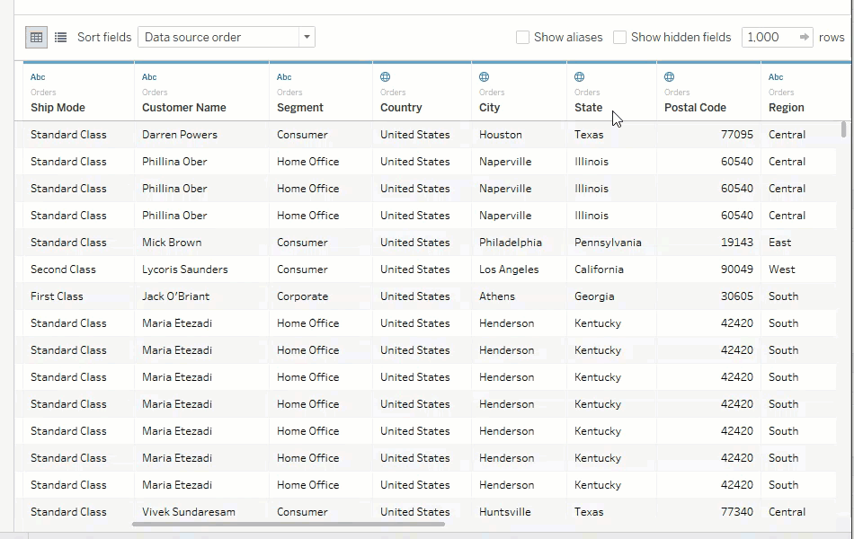Switch to metadata list view icon
The width and height of the screenshot is (854, 539).
60,37
